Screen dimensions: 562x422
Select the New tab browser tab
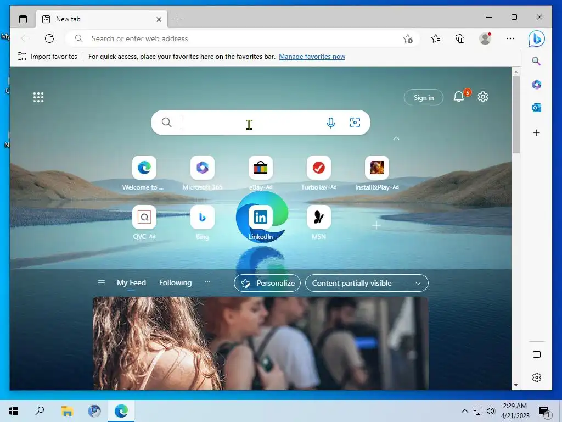[102, 19]
